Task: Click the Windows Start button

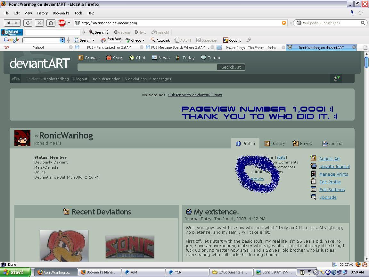Action: 15,272
